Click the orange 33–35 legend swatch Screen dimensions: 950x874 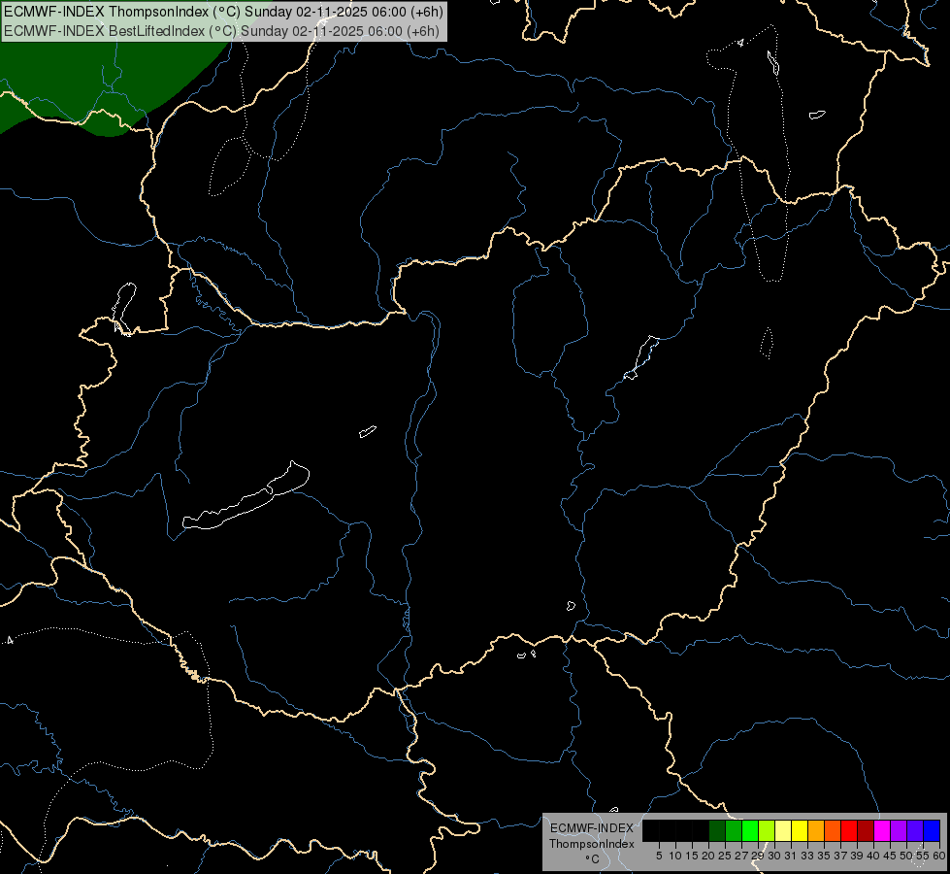point(815,830)
